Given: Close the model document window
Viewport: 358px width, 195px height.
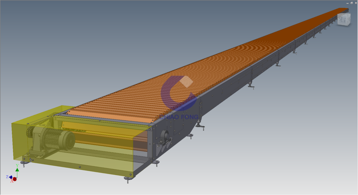Looking at the screenshot, I should (355, 3).
